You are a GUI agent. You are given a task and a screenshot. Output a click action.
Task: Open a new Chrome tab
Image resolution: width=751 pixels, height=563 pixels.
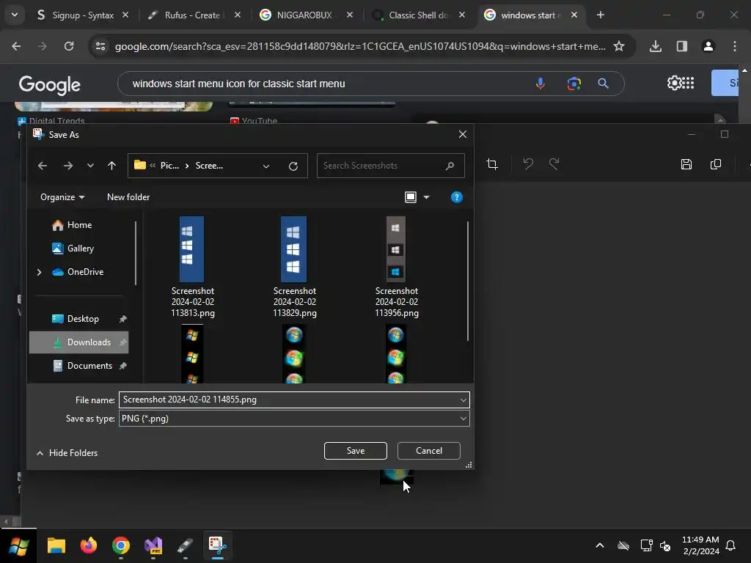click(x=600, y=15)
